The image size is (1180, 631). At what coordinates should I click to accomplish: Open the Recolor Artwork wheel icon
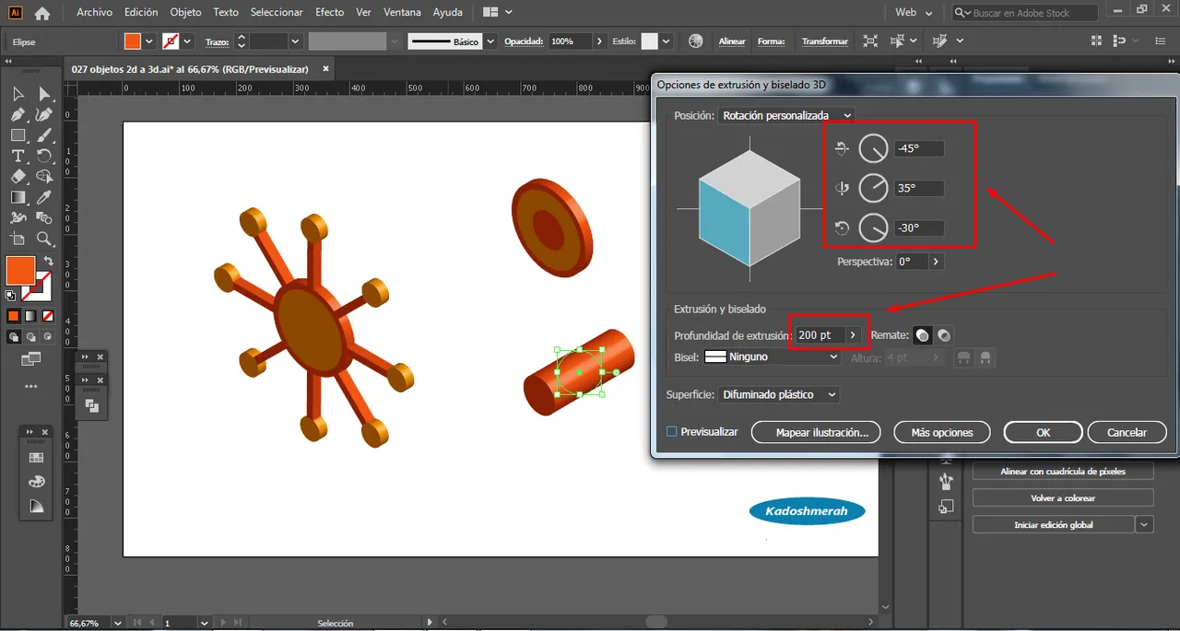coord(696,41)
